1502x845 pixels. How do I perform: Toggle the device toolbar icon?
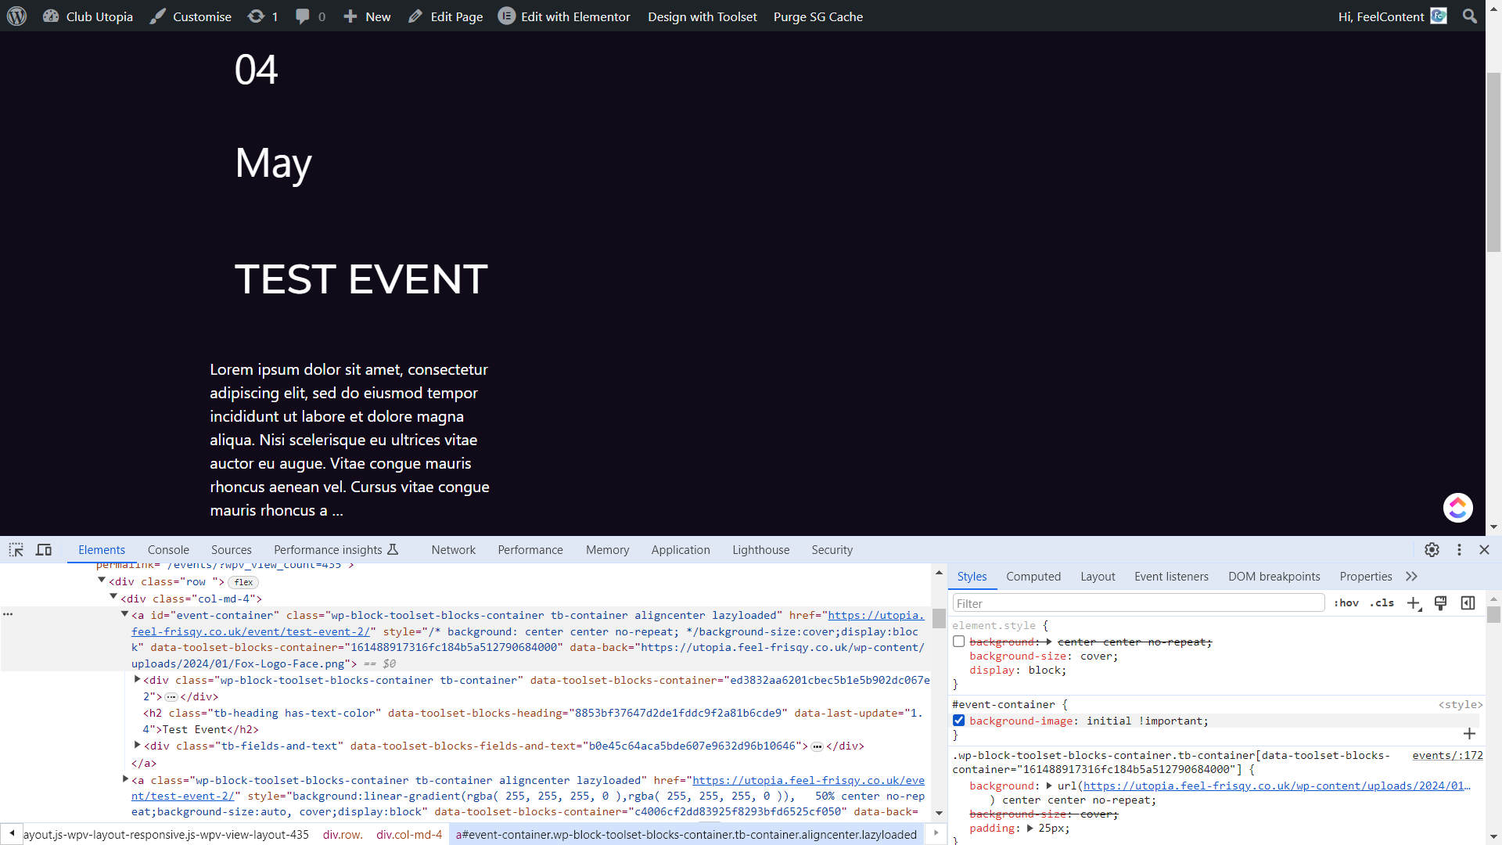(x=44, y=550)
